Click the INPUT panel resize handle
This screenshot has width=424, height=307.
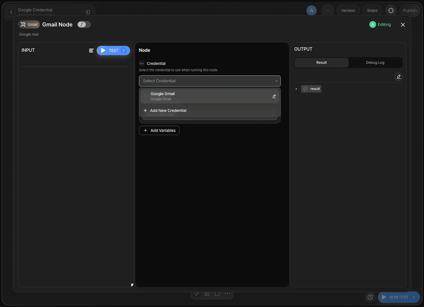132,285
